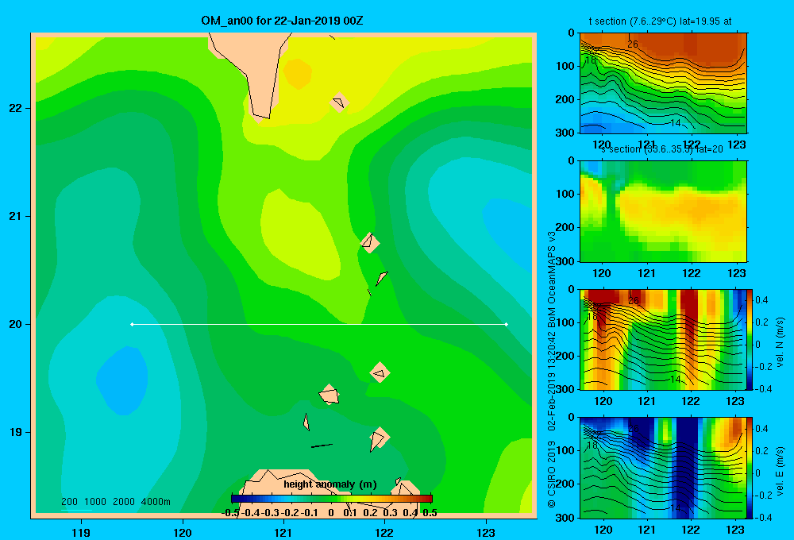Viewport: 794px width, 540px height.
Task: Click latitude label 22 on main map axis
Action: pyautogui.click(x=16, y=108)
